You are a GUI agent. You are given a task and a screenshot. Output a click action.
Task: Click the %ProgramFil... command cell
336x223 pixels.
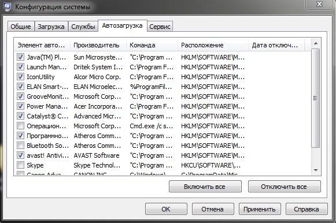151,87
